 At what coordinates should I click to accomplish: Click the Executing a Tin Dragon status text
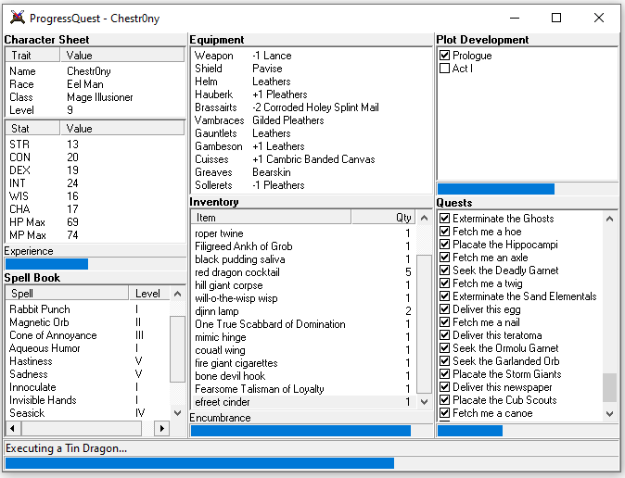[66, 448]
